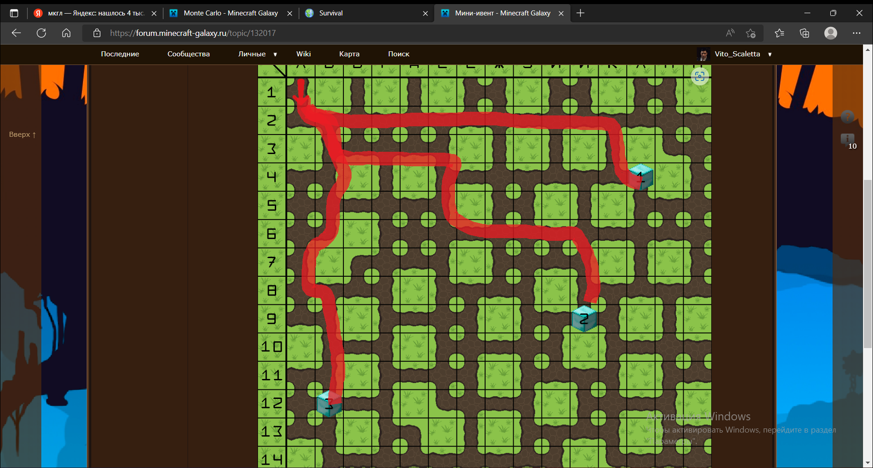Expand the Личные dropdown menu
Screen dimensions: 873x468
257,54
